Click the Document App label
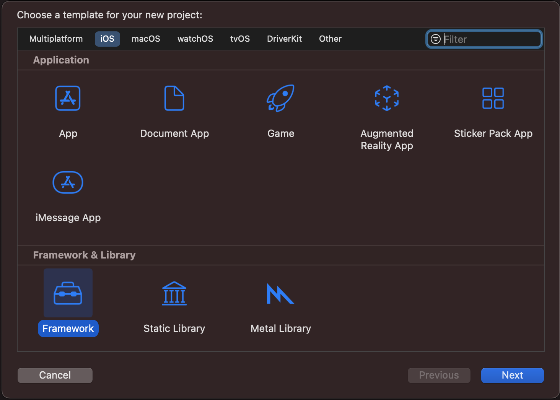Screen dimensions: 560x400 click(x=174, y=133)
